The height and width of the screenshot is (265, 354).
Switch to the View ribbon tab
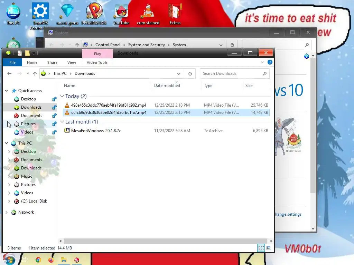tap(72, 62)
